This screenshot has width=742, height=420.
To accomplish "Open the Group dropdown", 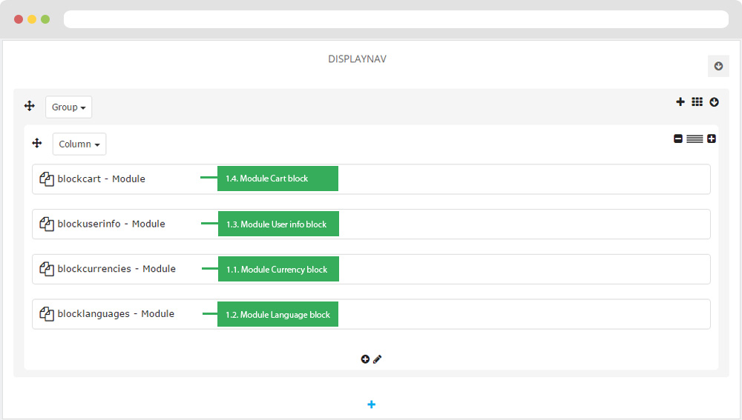I will (68, 107).
